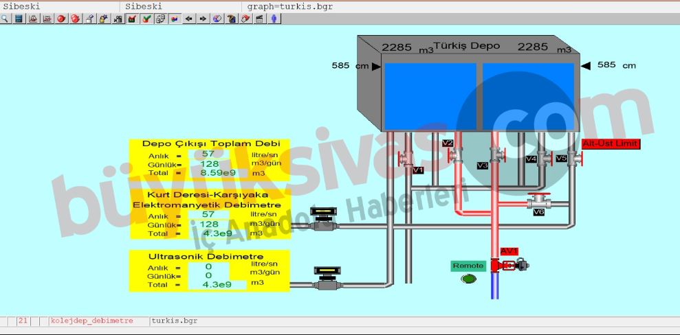The image size is (680, 335).
Task: Go back with the left arrow icon
Action: [x=189, y=19]
